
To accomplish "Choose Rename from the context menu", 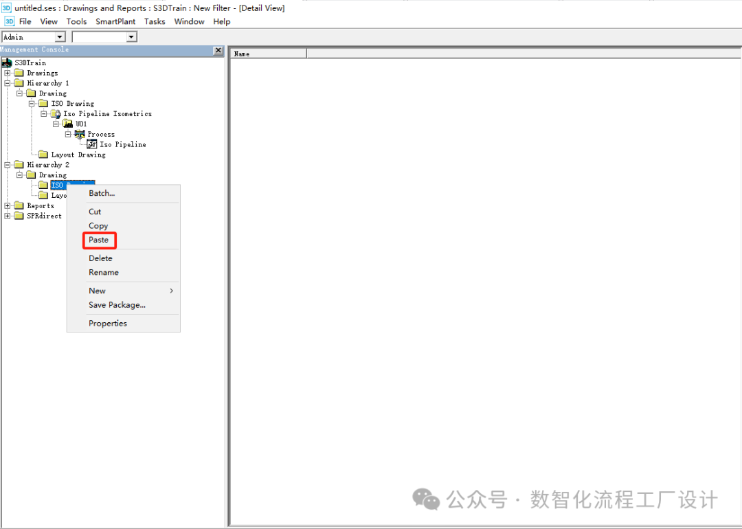I will click(x=104, y=273).
